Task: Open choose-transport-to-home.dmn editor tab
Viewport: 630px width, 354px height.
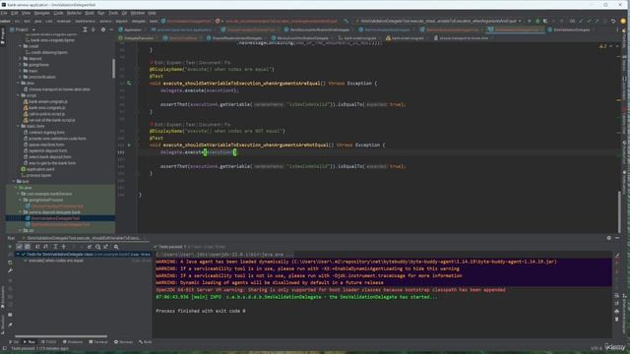Action: 461,37
